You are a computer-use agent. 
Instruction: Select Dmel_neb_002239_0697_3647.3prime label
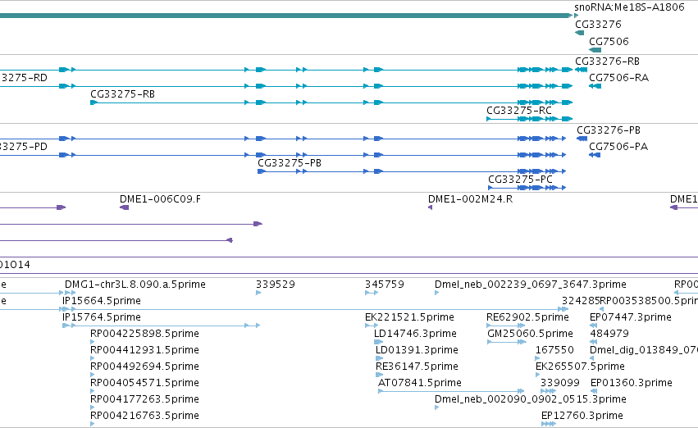click(530, 285)
